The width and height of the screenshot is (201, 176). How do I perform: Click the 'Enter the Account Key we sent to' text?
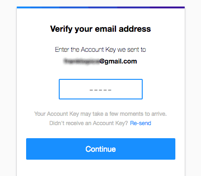[x=100, y=50]
